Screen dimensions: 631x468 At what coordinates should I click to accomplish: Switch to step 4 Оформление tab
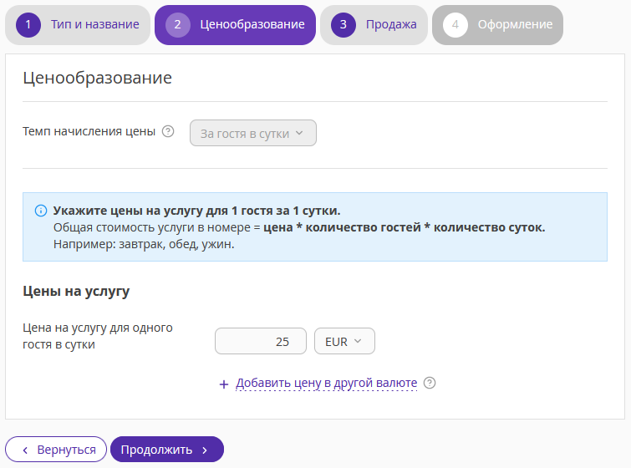click(497, 25)
